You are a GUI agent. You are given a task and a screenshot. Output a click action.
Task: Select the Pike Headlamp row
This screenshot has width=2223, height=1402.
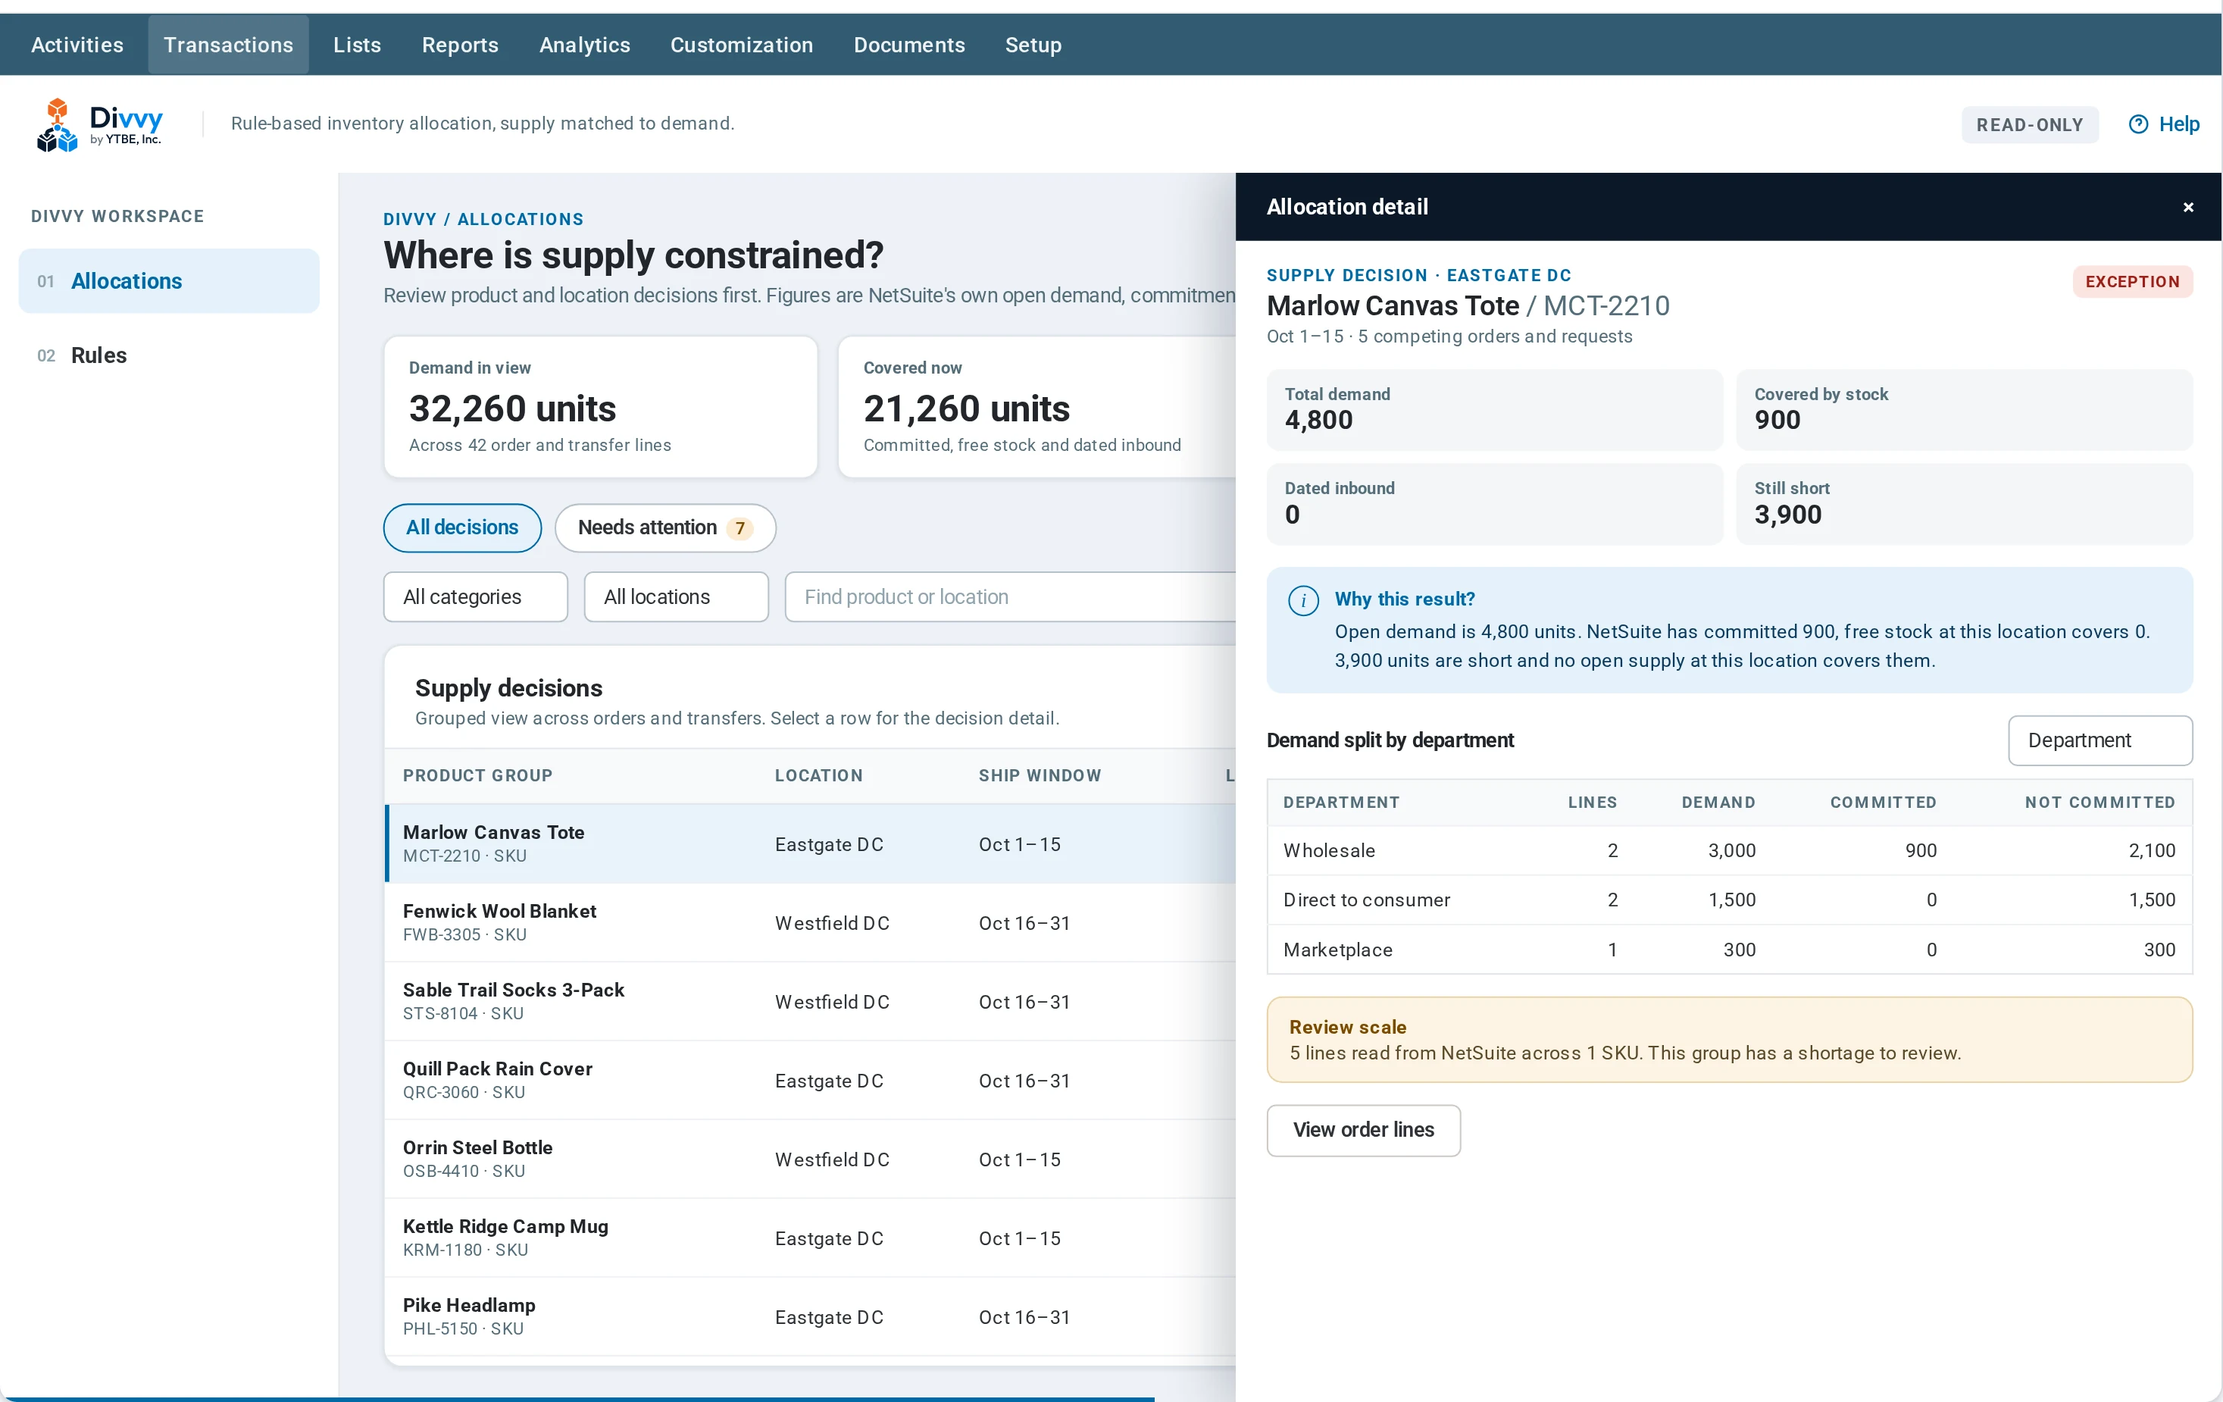810,1317
